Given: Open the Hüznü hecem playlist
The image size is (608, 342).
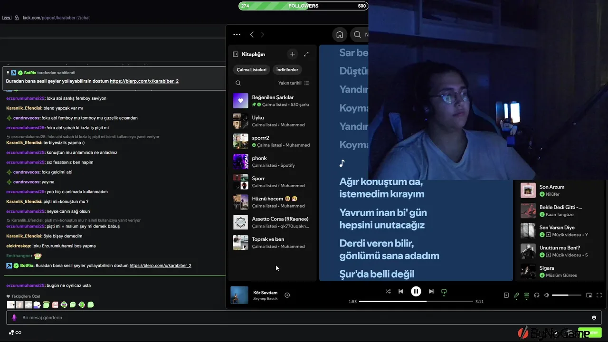Looking at the screenshot, I should [272, 202].
